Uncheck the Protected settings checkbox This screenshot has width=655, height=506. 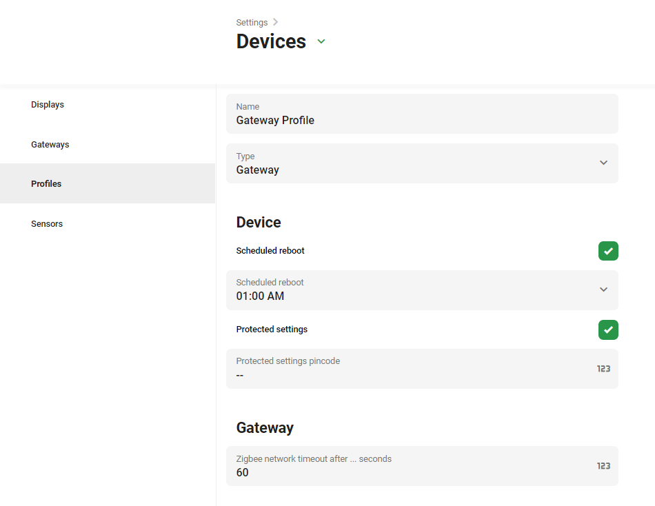pos(608,330)
